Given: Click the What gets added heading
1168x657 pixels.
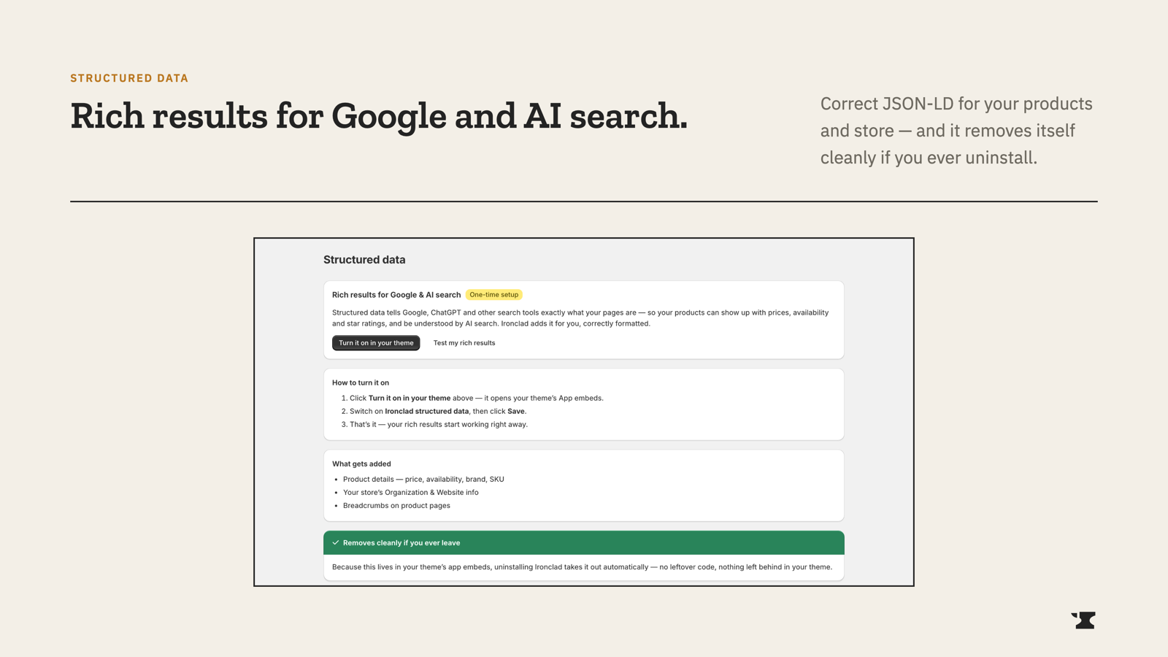Looking at the screenshot, I should [361, 464].
